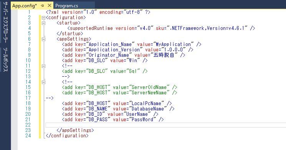286x150 pixels.
Task: Click the DatabaseName value
Action: tap(148, 109)
